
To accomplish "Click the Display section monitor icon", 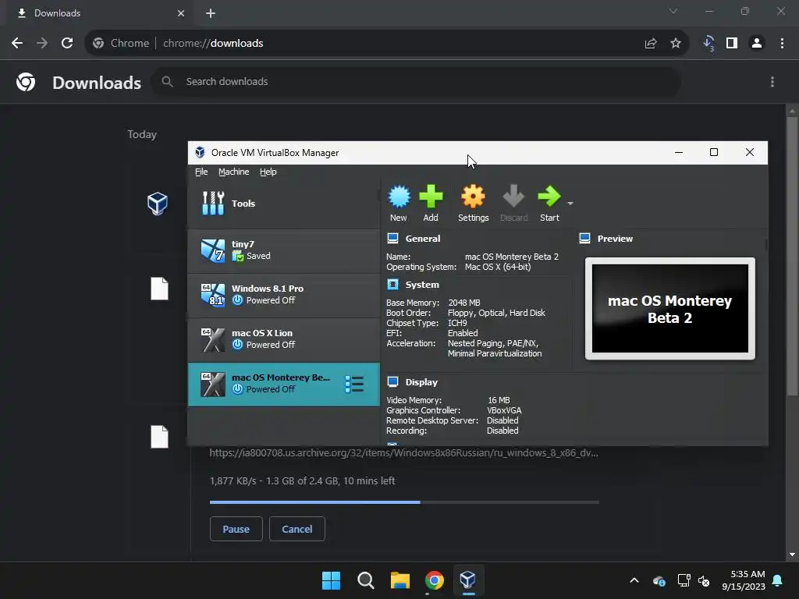I will click(x=392, y=382).
